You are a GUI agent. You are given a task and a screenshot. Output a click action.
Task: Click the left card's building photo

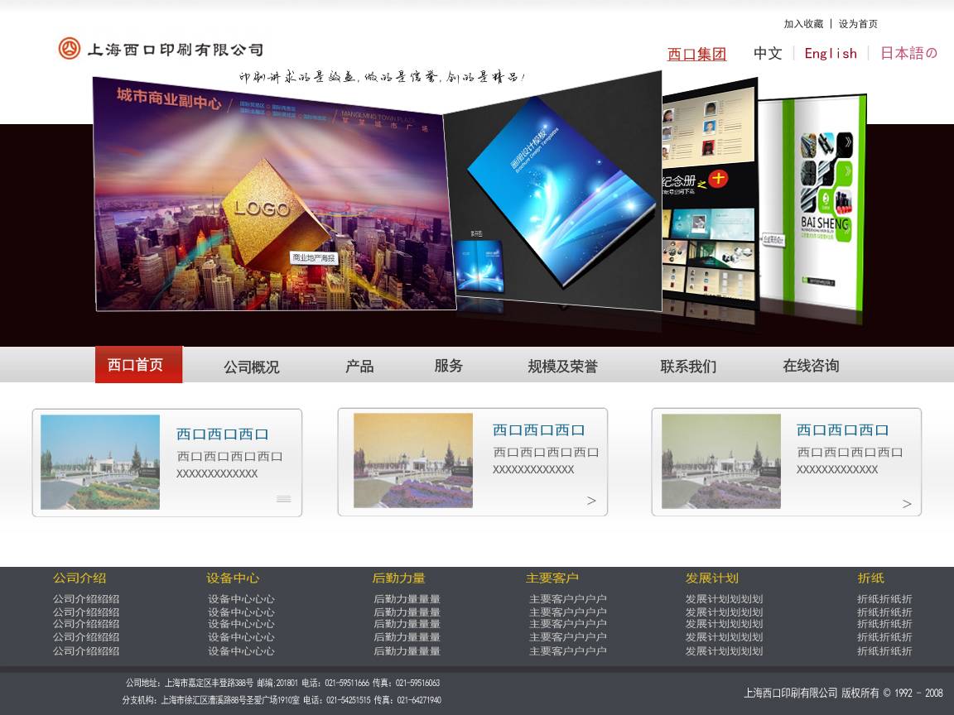coord(100,462)
